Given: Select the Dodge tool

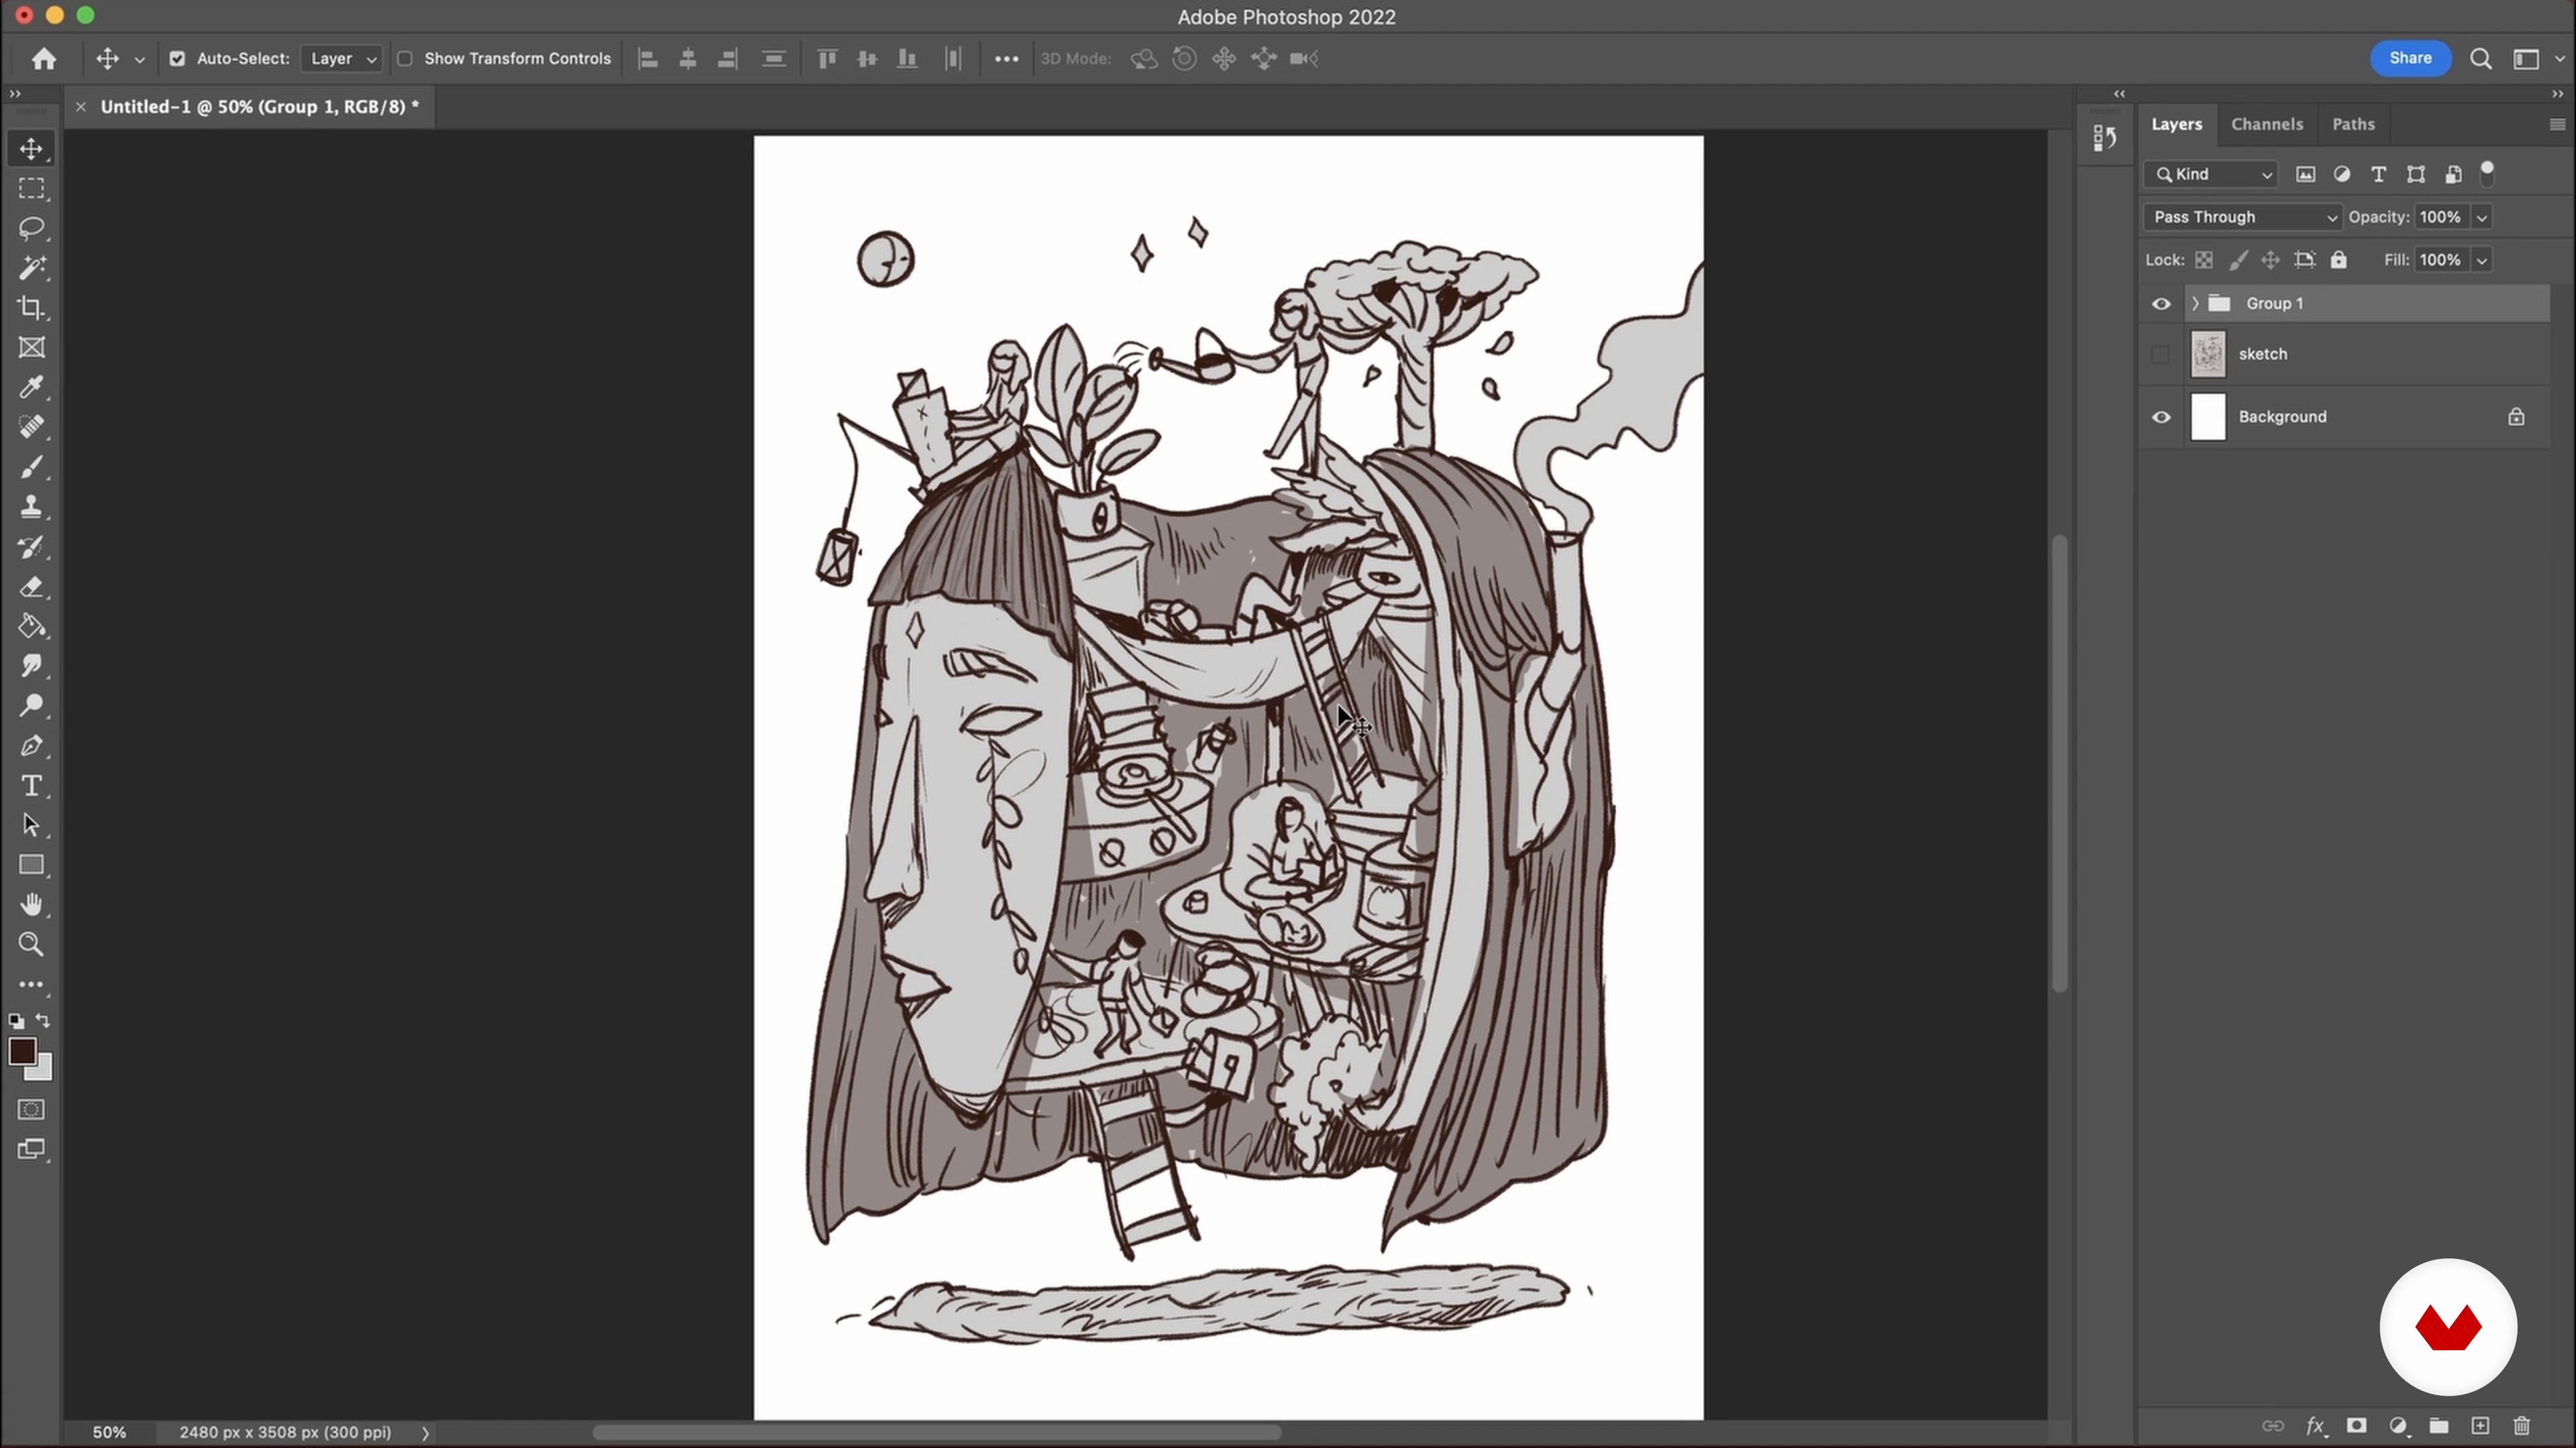Looking at the screenshot, I should tap(31, 705).
